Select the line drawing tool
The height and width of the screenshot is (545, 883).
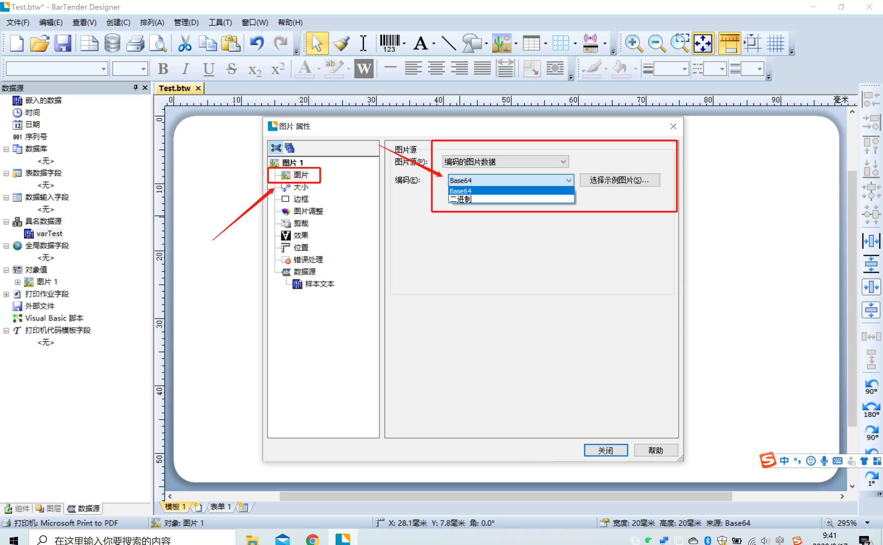pos(448,43)
